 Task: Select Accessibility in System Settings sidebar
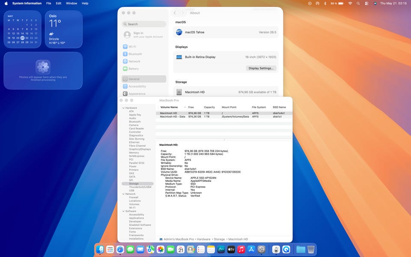coord(144,86)
